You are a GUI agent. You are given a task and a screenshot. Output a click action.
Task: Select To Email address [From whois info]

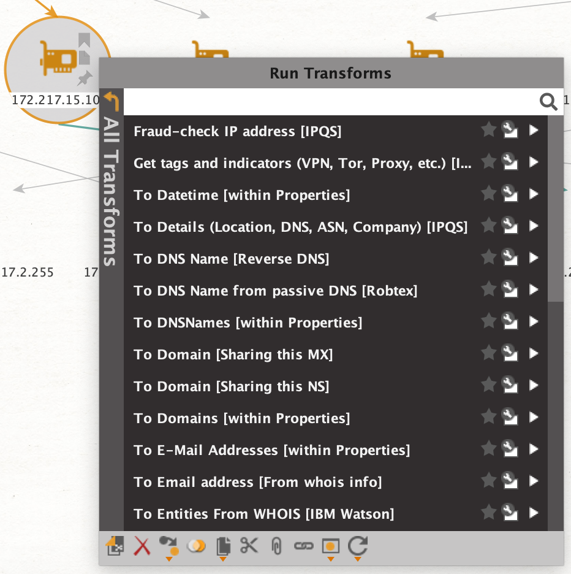click(x=257, y=482)
